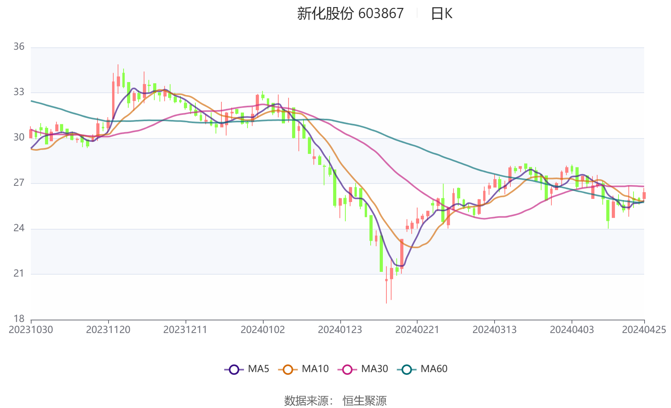This screenshot has height=408, width=671.
Task: Click the 20231211 date axis label
Action: coord(185,330)
